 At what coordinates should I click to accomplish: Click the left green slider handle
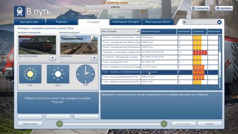(x=59, y=124)
